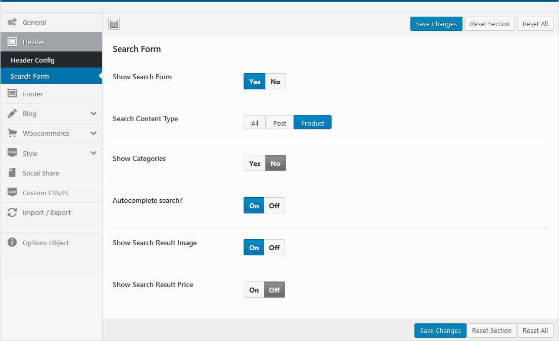Click the Social Share document icon
Image resolution: width=559 pixels, height=341 pixels.
point(12,173)
